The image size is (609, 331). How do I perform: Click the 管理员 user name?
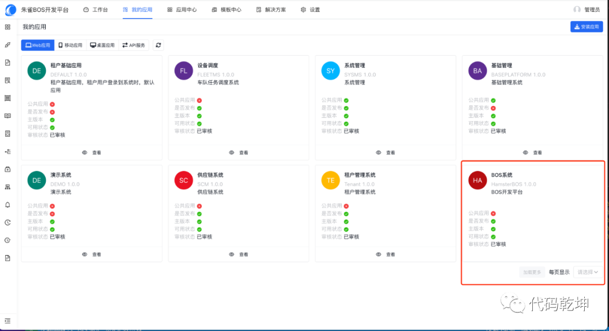coord(592,10)
